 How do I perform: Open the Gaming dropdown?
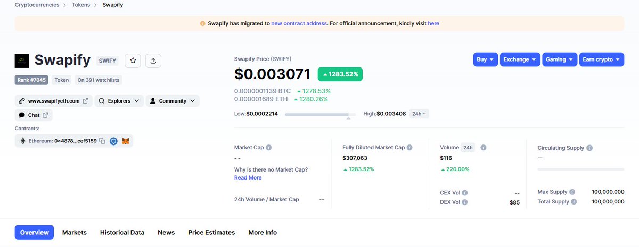(560, 59)
